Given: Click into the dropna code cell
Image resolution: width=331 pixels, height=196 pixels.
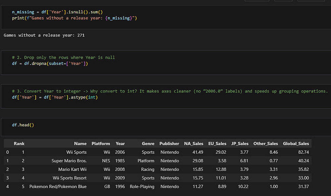Looking at the screenshot, I should (x=50, y=64).
